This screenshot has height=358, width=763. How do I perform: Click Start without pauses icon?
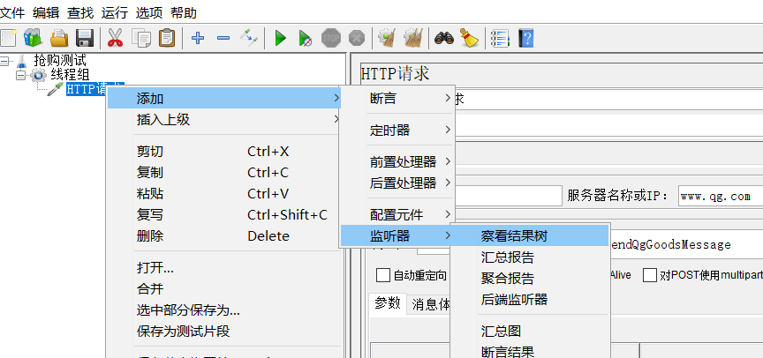(305, 38)
